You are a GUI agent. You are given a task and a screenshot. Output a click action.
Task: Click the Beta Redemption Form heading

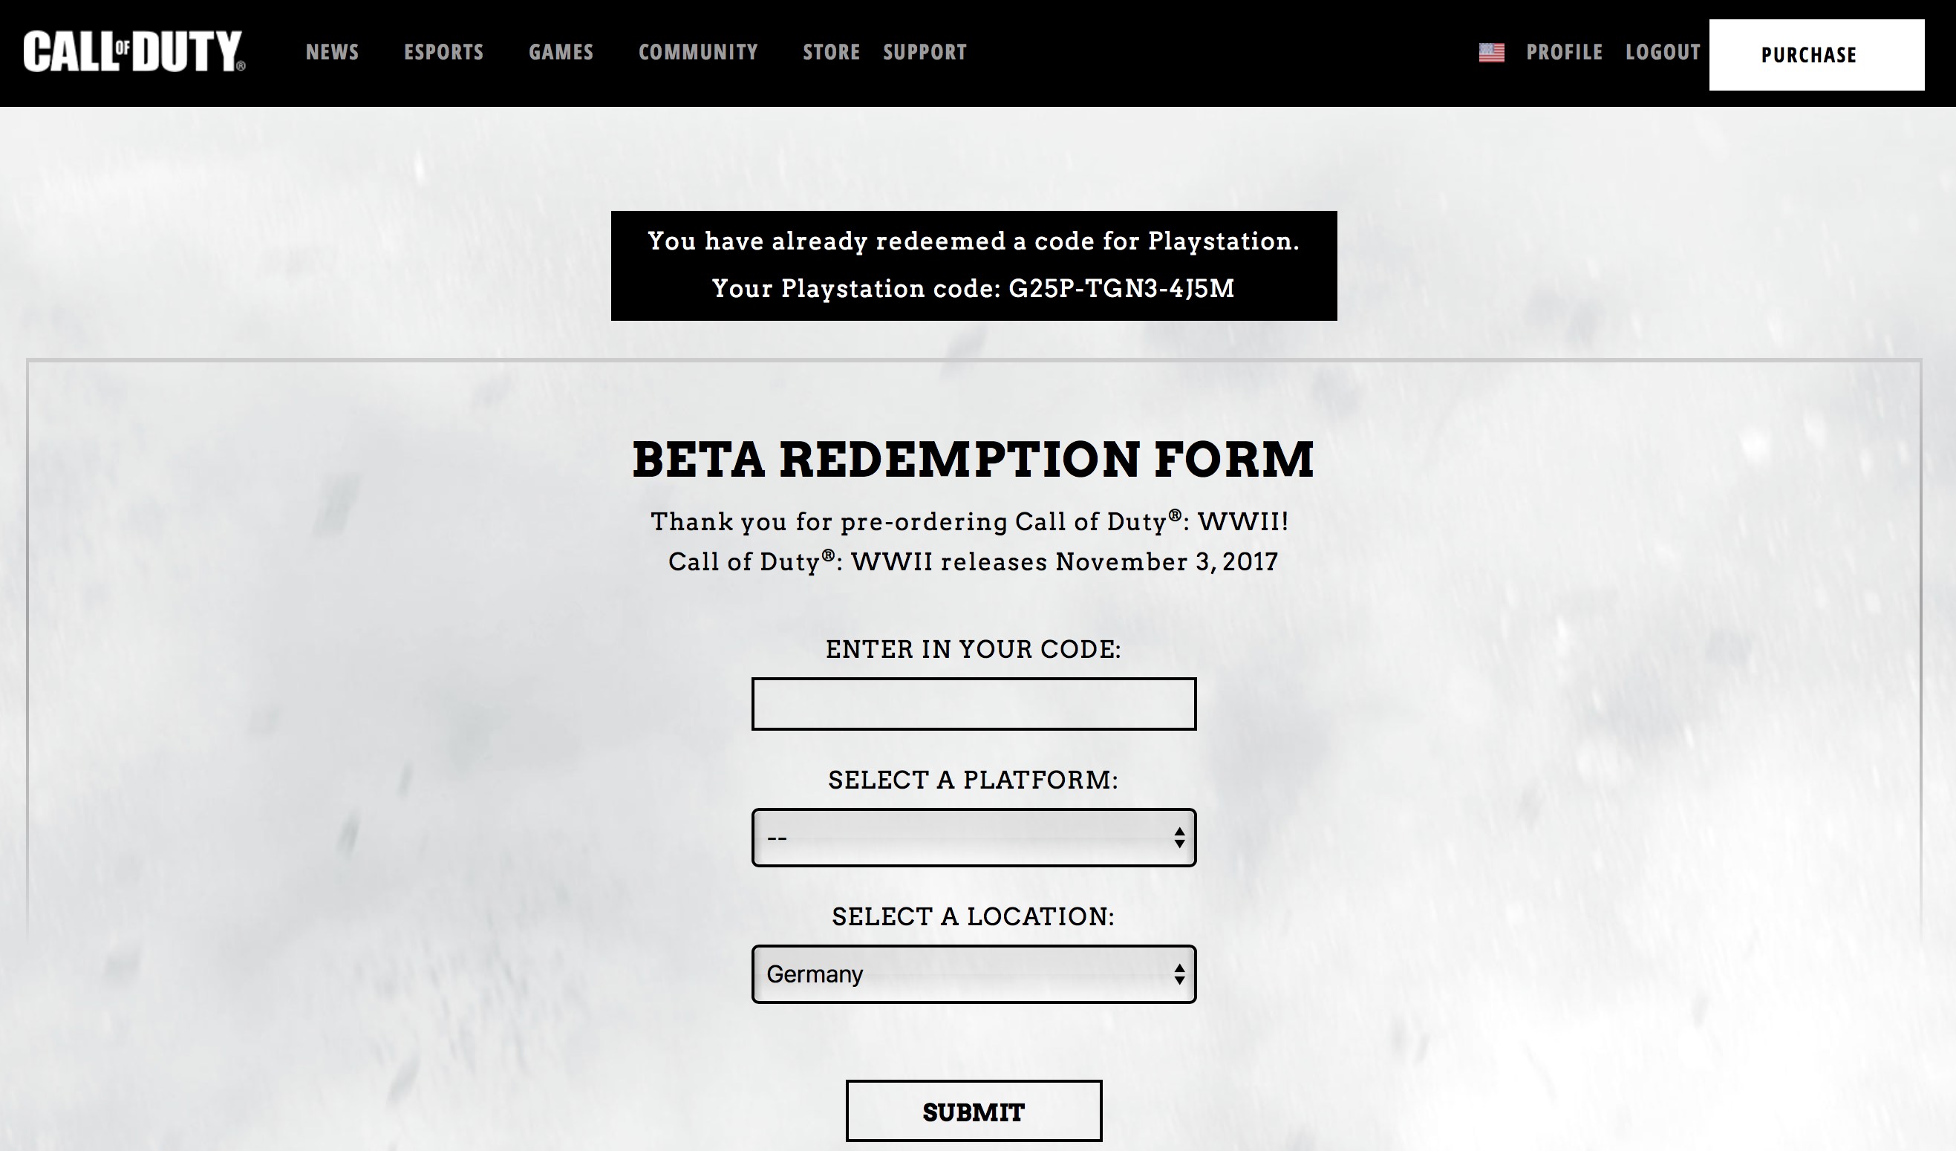point(974,459)
